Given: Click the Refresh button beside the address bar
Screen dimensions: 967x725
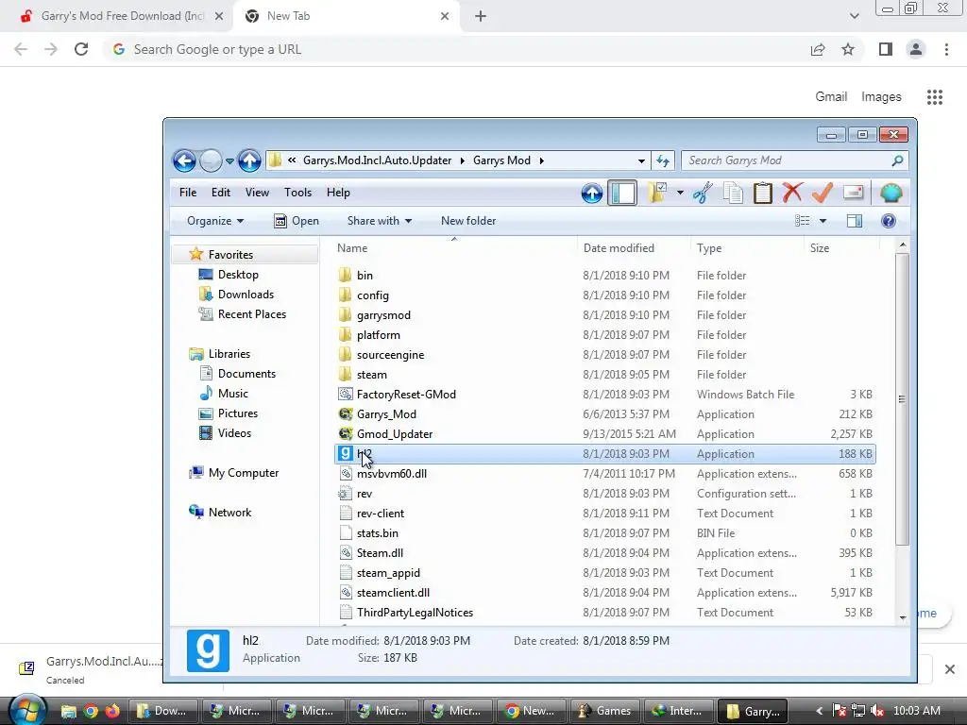Looking at the screenshot, I should point(663,160).
